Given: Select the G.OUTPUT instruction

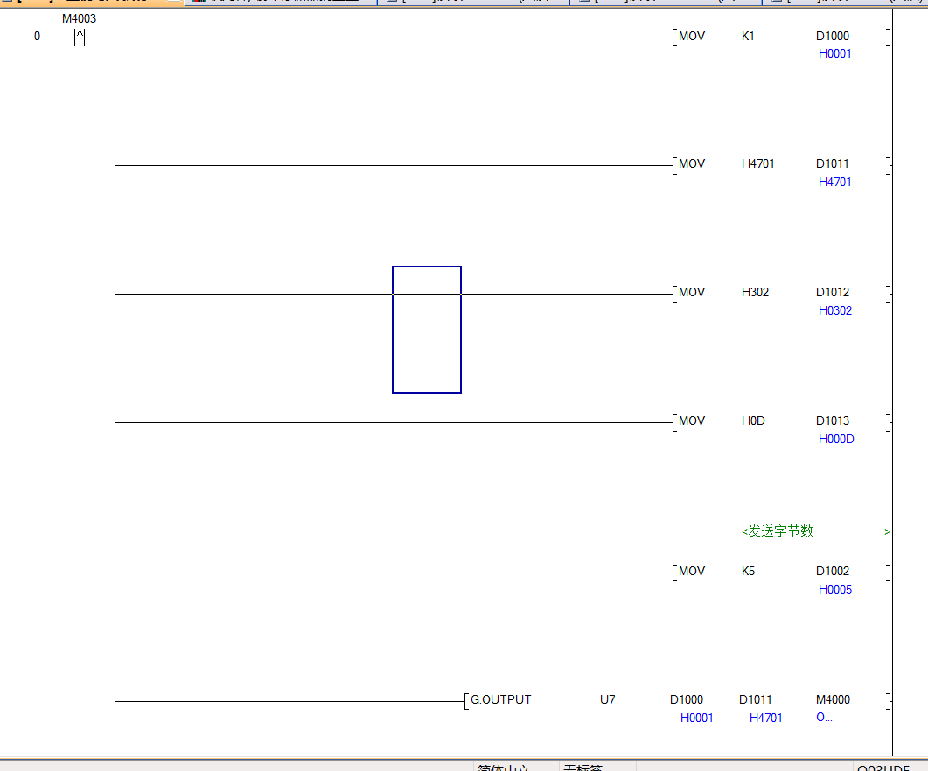Looking at the screenshot, I should point(500,700).
